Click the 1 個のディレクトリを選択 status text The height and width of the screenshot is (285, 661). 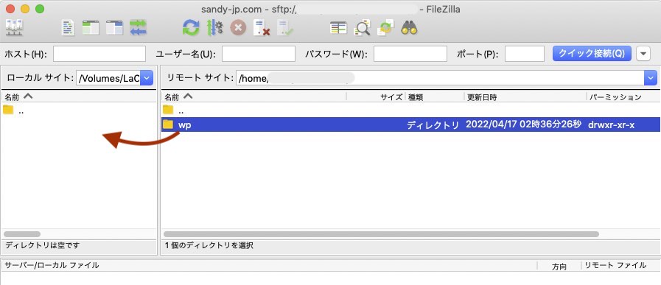[x=209, y=245]
